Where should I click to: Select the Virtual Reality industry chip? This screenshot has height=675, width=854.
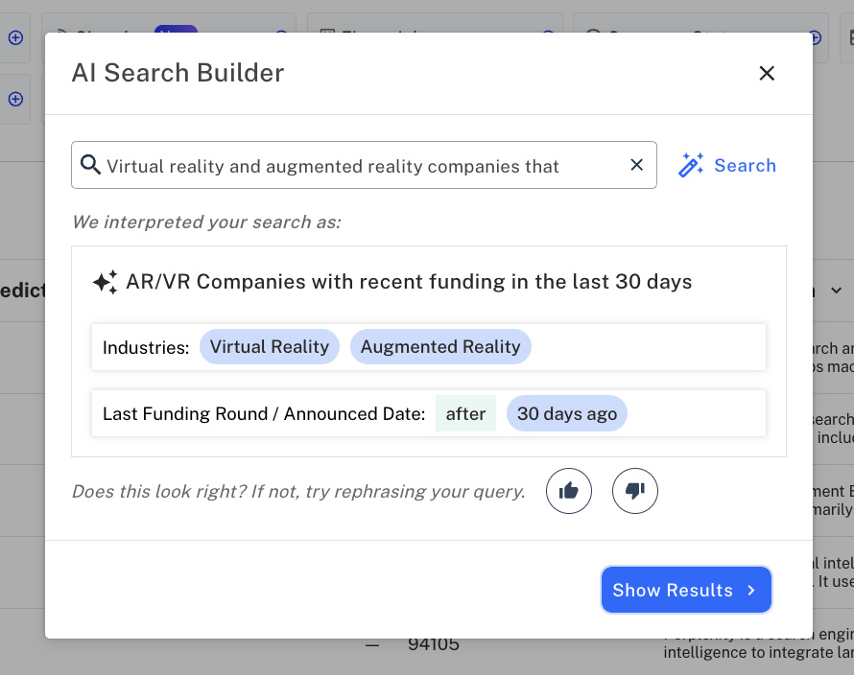(270, 347)
